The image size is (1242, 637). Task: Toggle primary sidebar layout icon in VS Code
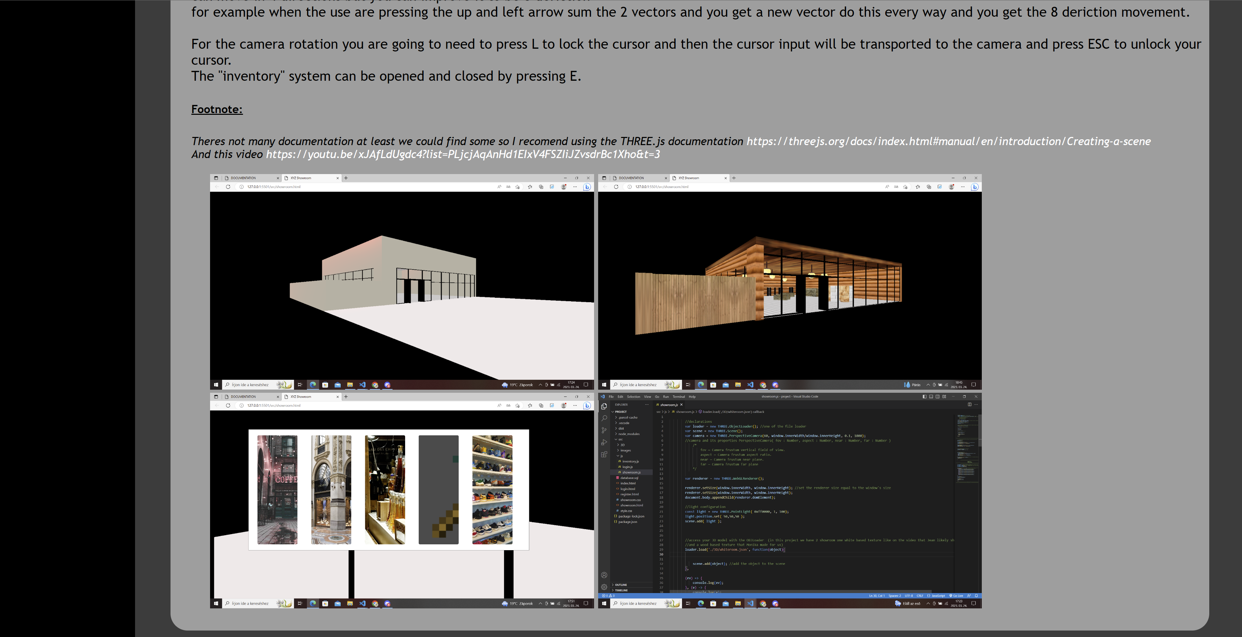(x=924, y=397)
